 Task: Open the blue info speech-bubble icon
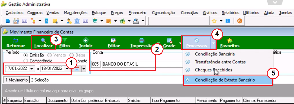click(x=228, y=21)
